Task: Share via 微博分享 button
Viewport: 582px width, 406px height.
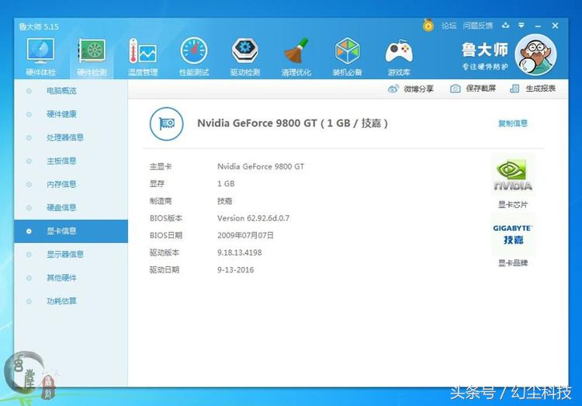Action: 411,88
